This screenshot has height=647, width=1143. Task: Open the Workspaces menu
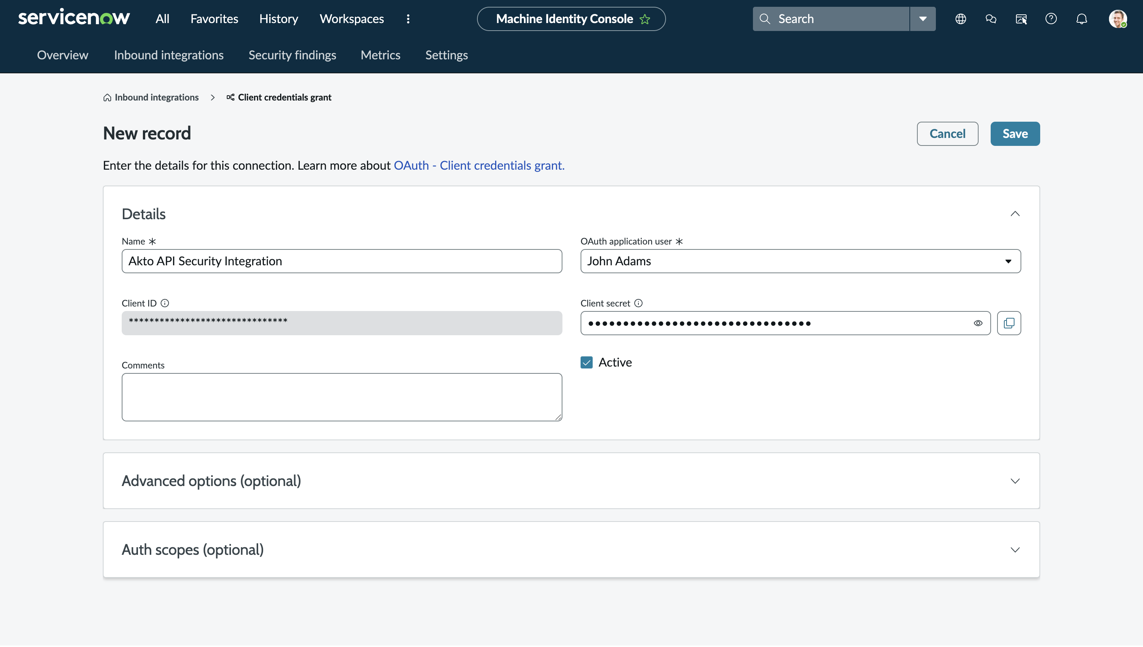(x=352, y=19)
